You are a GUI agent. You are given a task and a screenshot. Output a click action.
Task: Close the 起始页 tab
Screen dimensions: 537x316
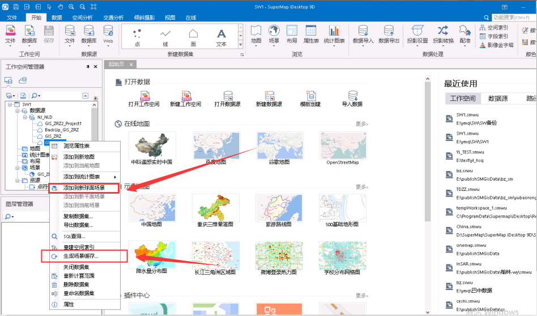click(x=131, y=65)
